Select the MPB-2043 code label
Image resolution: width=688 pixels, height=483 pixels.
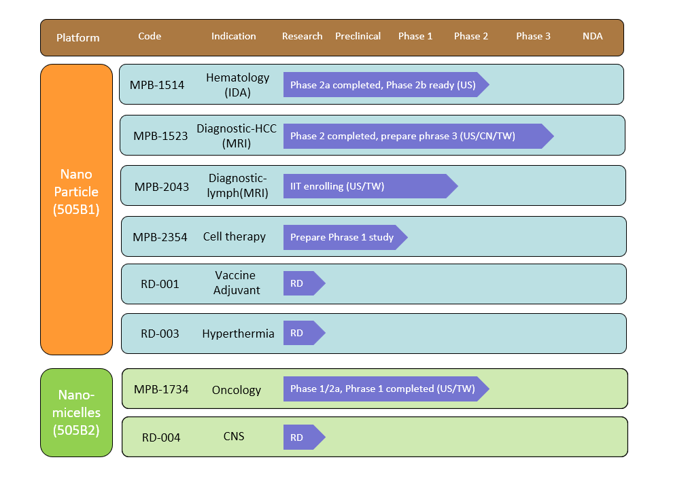[162, 187]
